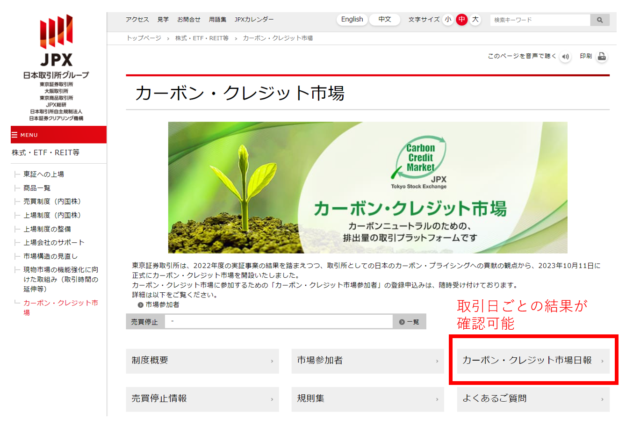Click the 検索キーワード search field
This screenshot has width=626, height=427.
pos(540,20)
